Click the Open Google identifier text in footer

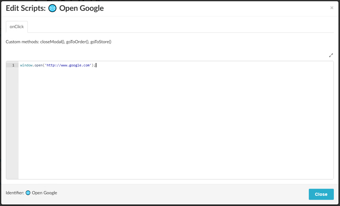tap(45, 192)
